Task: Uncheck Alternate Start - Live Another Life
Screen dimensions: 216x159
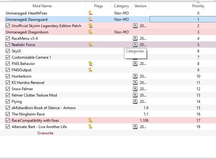Action: [x=8, y=127]
